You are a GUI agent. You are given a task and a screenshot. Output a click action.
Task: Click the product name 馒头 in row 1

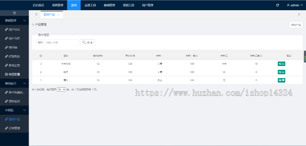click(x=66, y=80)
